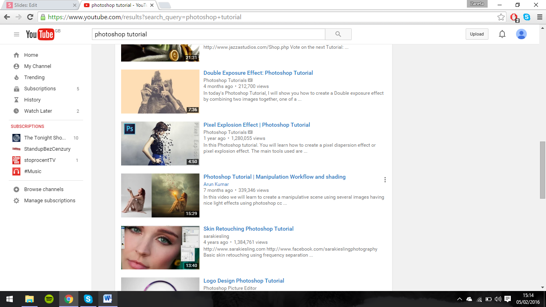Open Arun Kumar channel link
This screenshot has height=307, width=546.
click(x=216, y=184)
